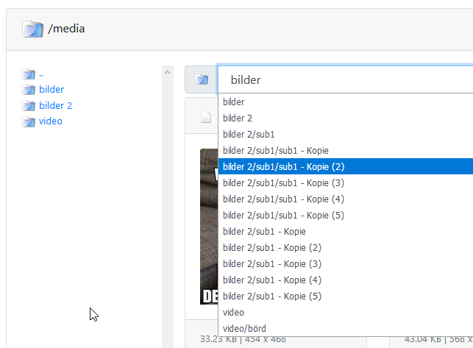Open the bilder 2 folder link
The height and width of the screenshot is (348, 473).
tap(55, 106)
